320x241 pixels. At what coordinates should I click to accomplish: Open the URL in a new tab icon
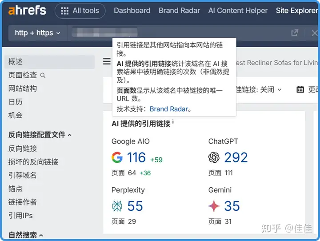tap(295, 32)
